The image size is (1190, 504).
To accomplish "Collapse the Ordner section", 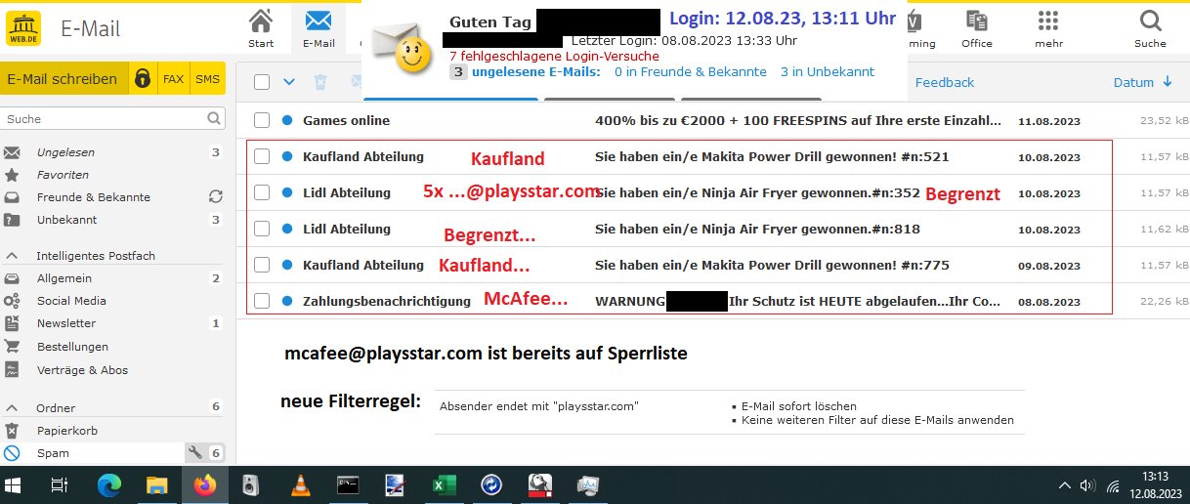I will pyautogui.click(x=13, y=408).
